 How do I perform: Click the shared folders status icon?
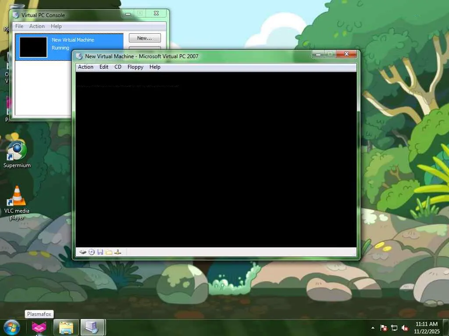click(109, 252)
